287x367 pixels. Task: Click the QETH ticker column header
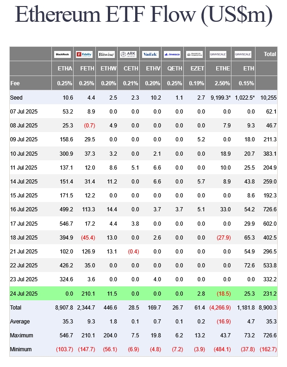[175, 69]
